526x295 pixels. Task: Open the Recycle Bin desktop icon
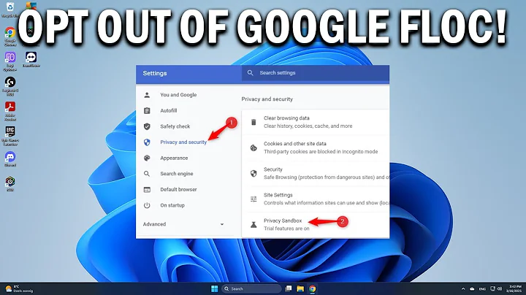10,9
